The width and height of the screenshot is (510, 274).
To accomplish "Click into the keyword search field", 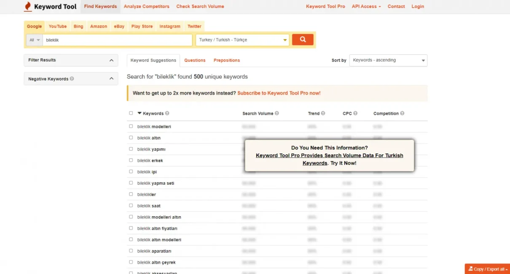I will (x=117, y=40).
